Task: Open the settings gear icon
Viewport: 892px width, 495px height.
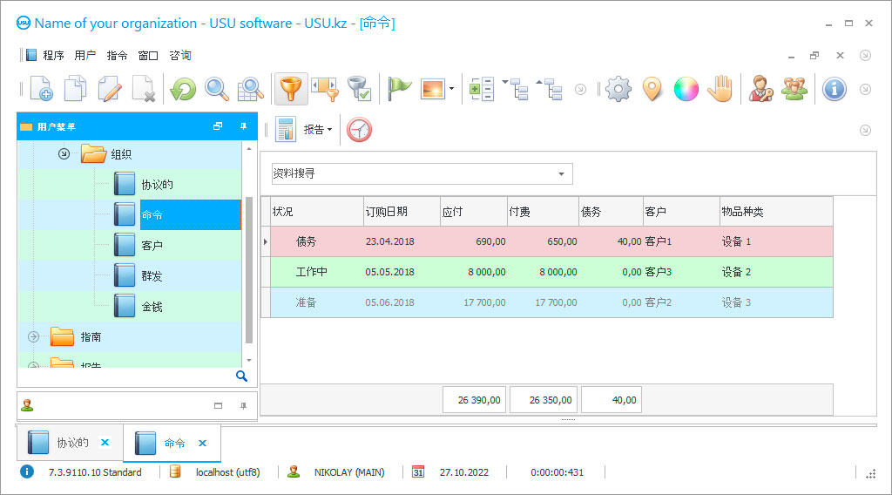Action: coord(618,89)
